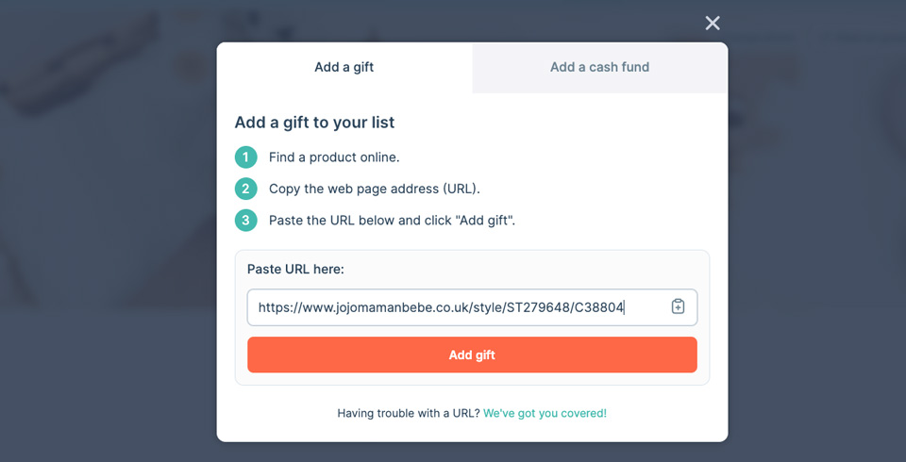Screen dimensions: 906x462
Task: Click the jojomamanbebe URL text in the field
Action: pos(441,307)
